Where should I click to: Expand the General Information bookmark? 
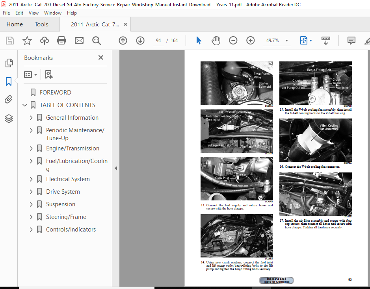[31, 118]
